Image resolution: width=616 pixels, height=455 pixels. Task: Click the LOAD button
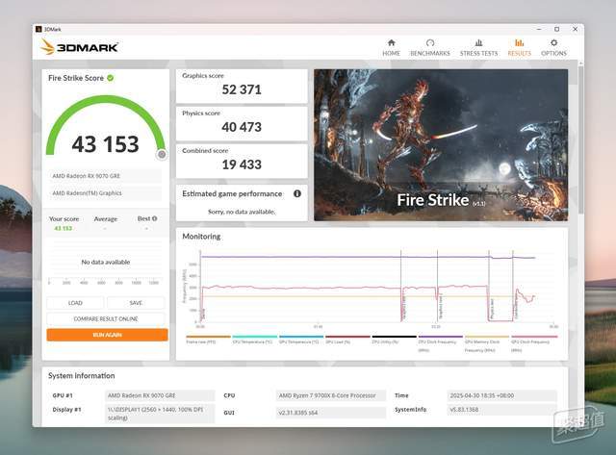75,303
